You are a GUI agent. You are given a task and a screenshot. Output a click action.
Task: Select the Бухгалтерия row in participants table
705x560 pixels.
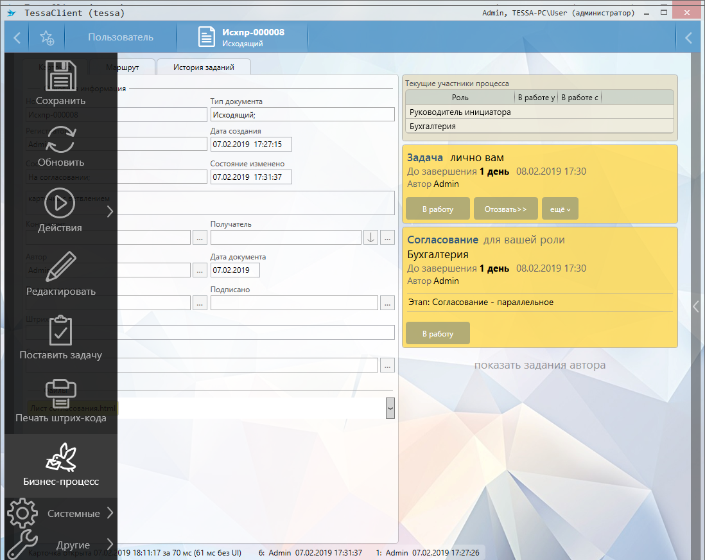point(539,127)
